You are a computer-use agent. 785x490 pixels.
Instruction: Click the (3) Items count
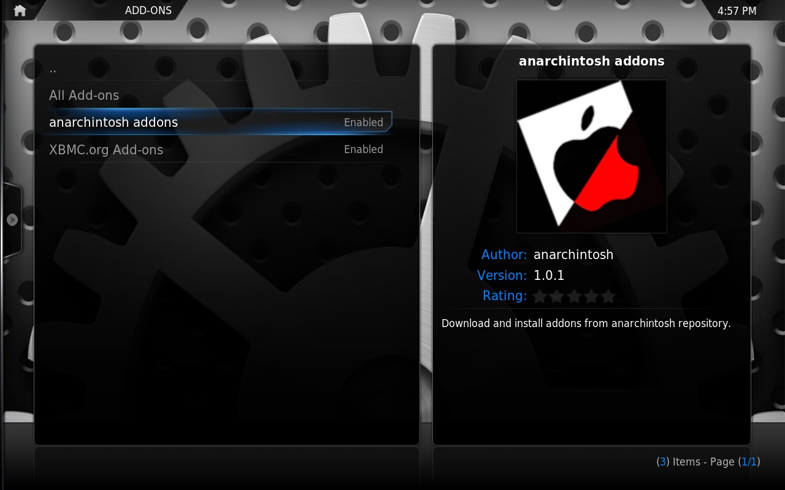[x=678, y=462]
